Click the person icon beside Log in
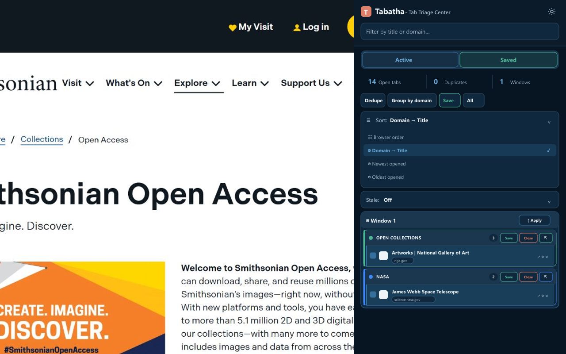This screenshot has height=354, width=566. point(297,28)
